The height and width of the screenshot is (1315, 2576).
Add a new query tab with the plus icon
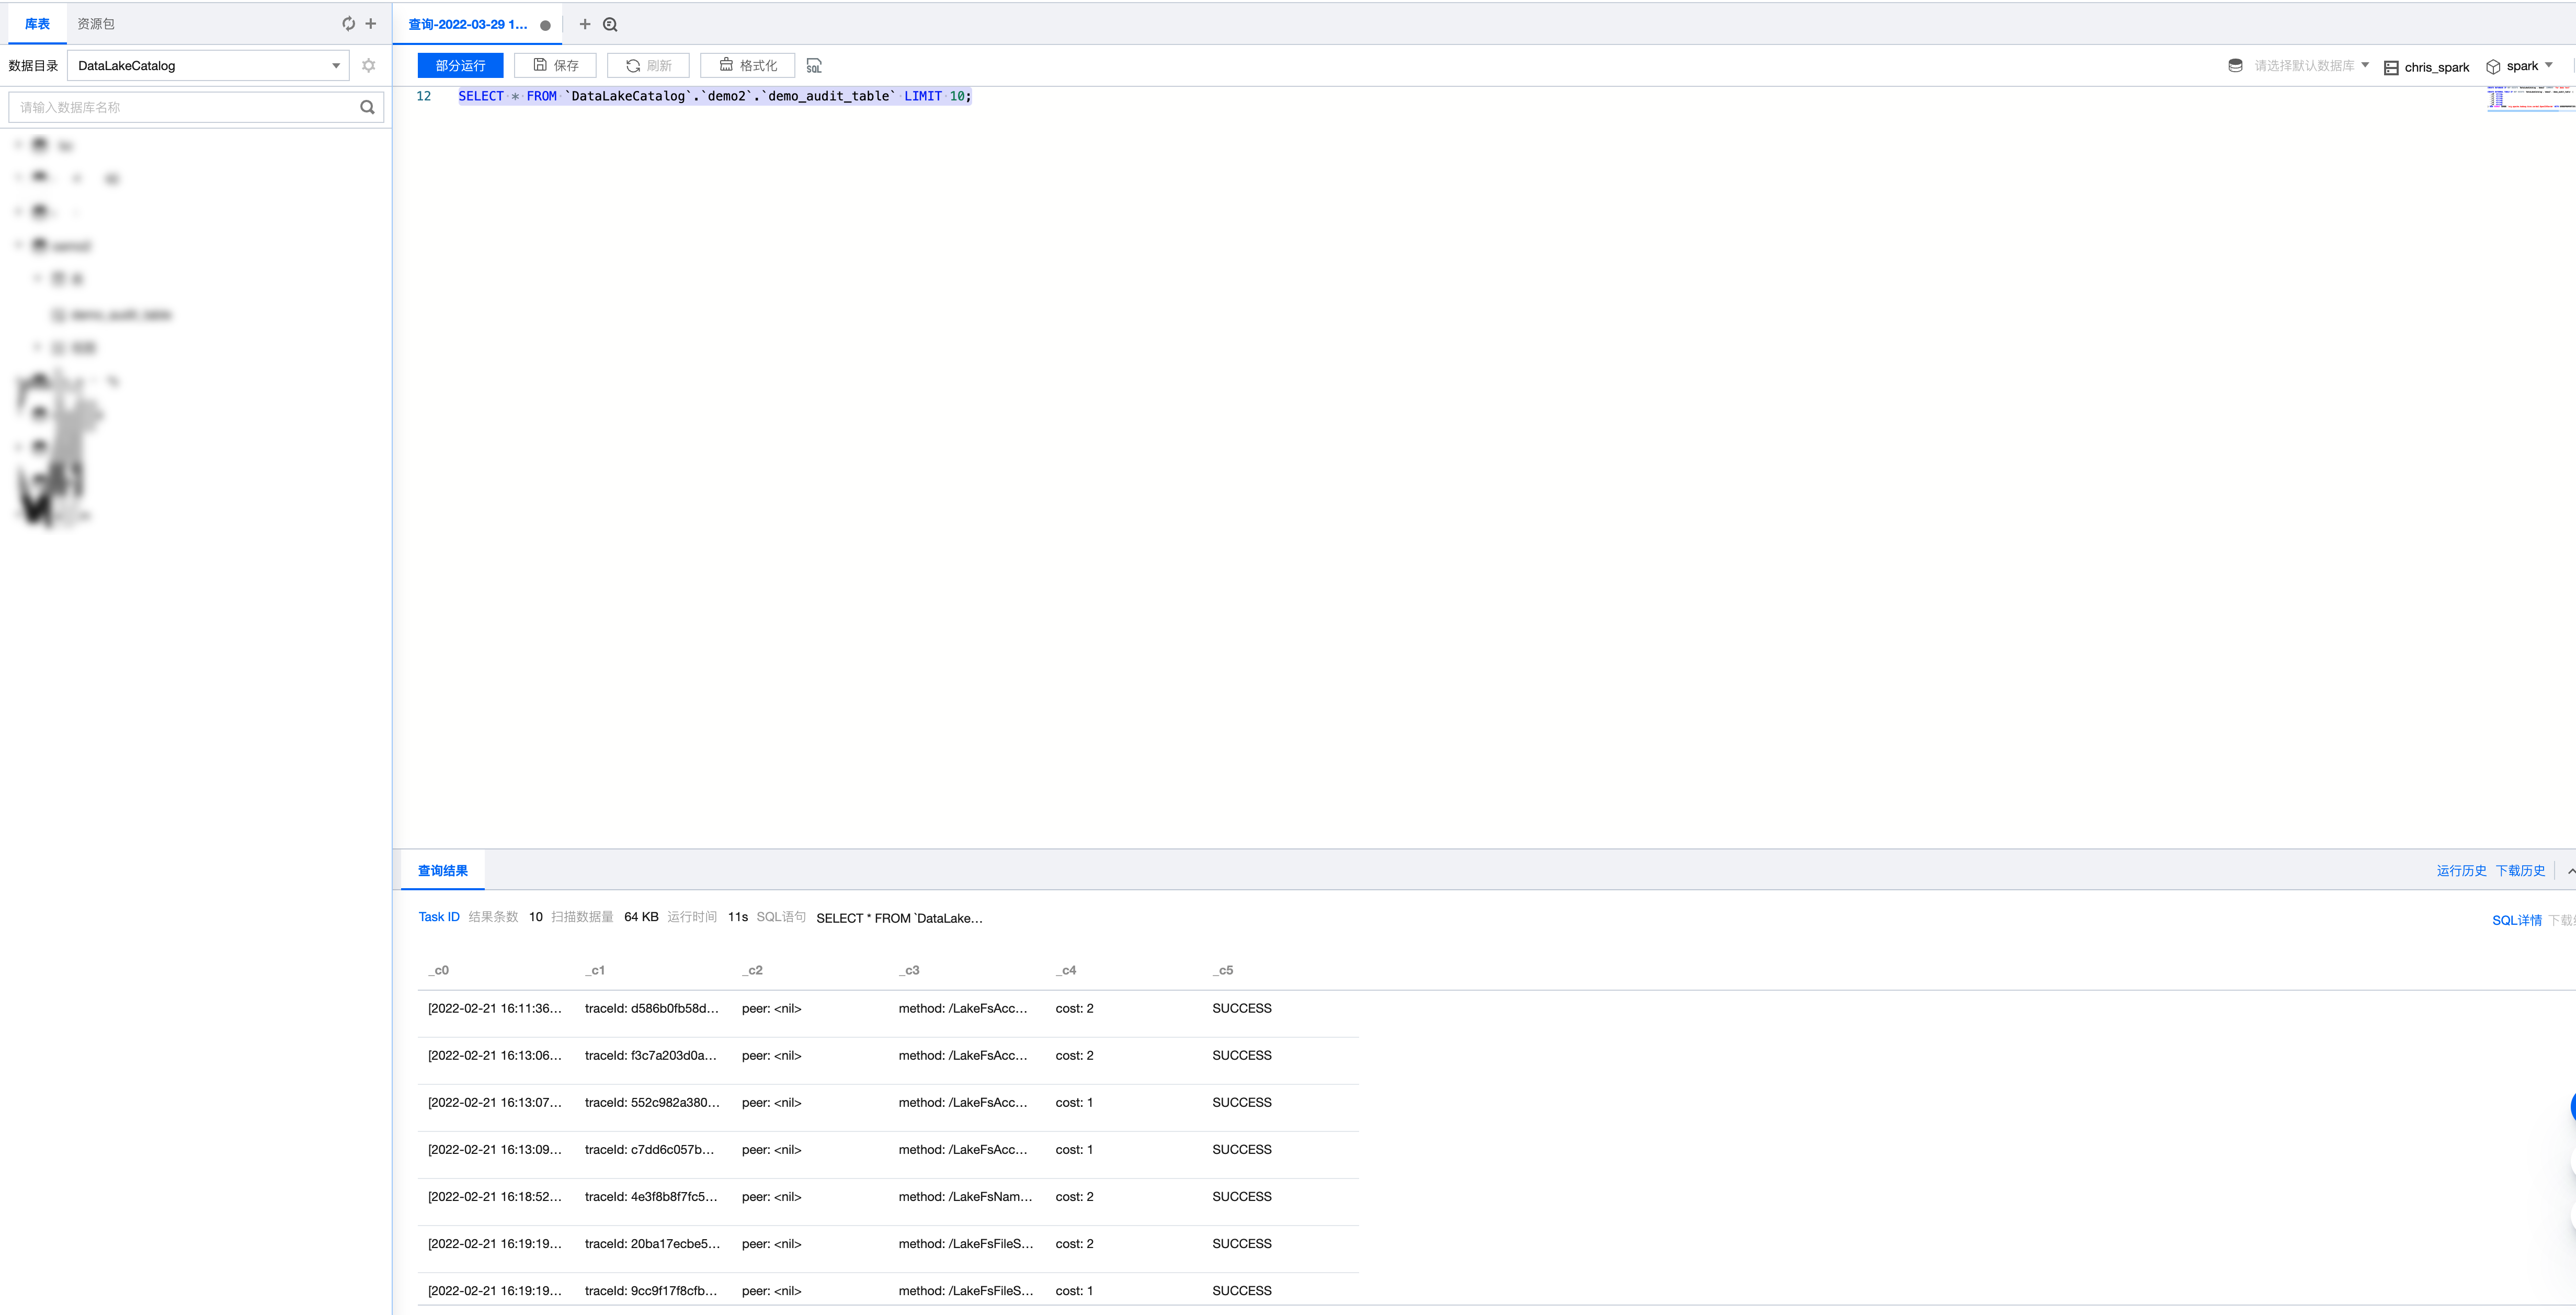click(x=585, y=24)
